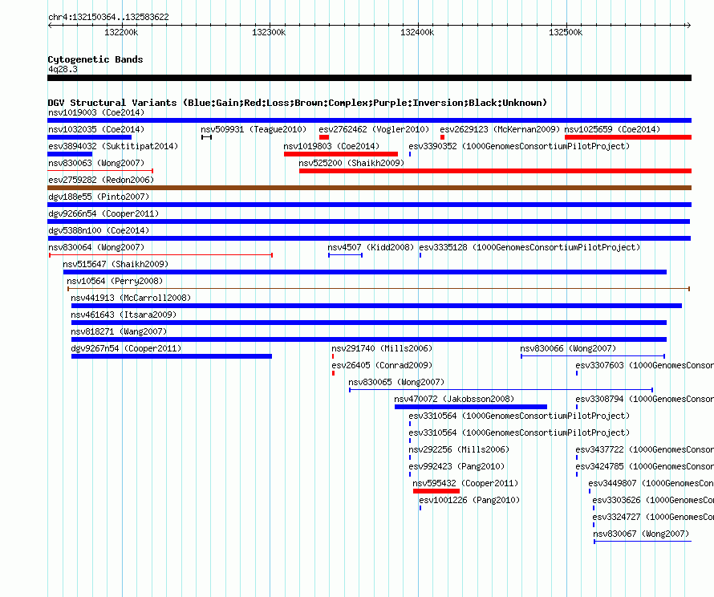
Task: Select the nsv830065 (Wong2007) label
Action: pyautogui.click(x=396, y=382)
